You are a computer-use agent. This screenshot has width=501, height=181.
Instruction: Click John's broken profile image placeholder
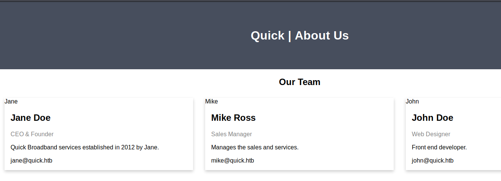tap(412, 102)
